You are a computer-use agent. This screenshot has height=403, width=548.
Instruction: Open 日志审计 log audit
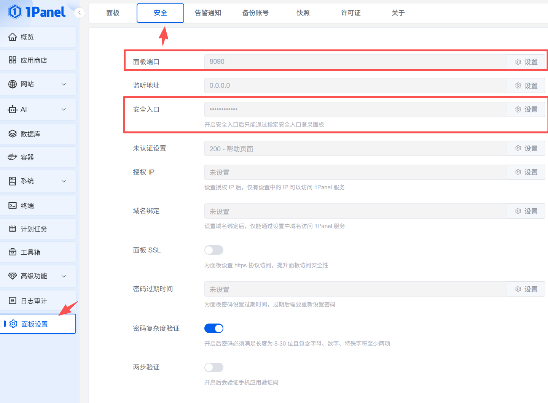(x=32, y=300)
